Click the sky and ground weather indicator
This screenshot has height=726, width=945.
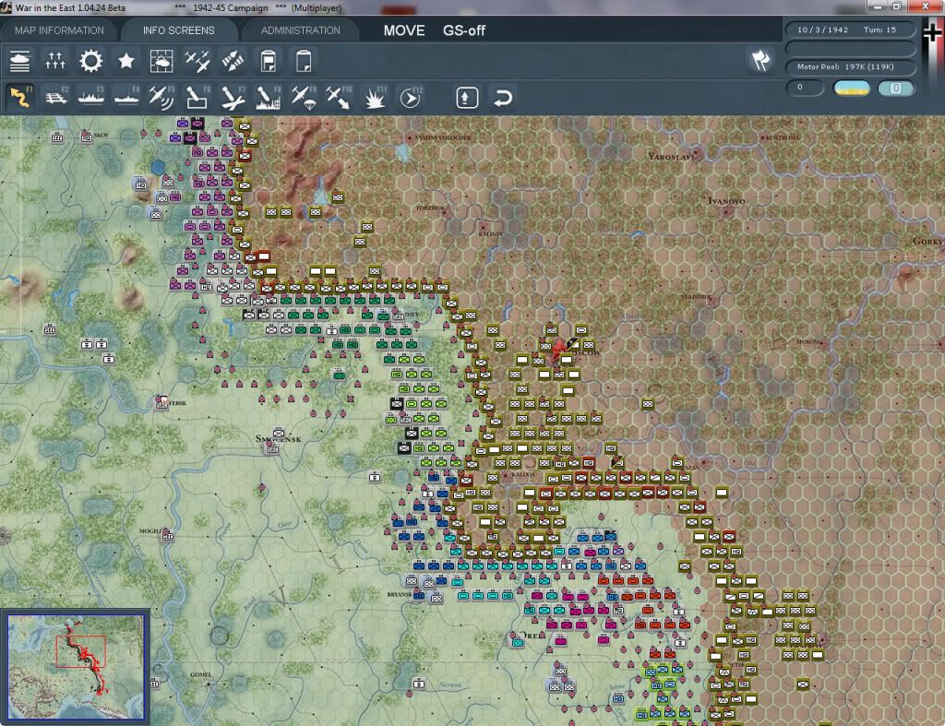851,88
